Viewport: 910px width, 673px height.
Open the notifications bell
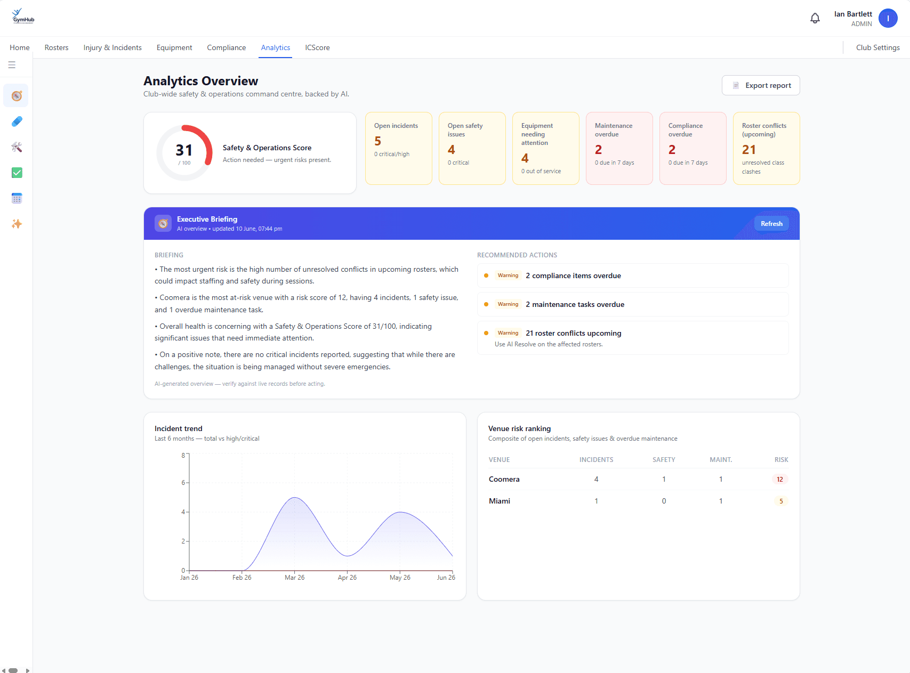click(815, 19)
